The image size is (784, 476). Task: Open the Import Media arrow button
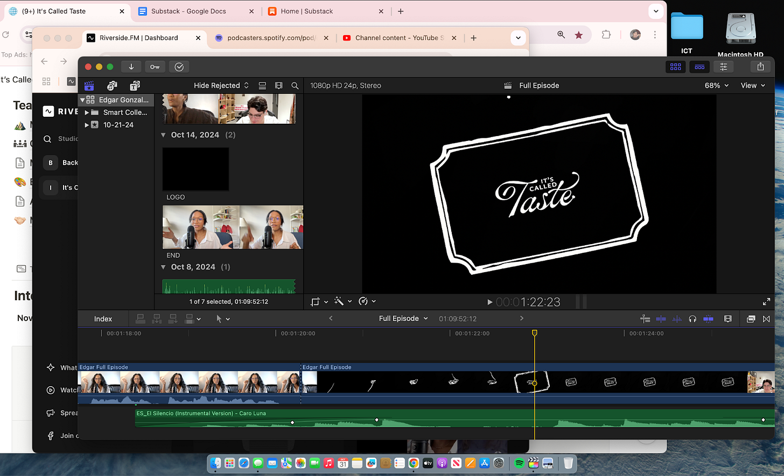pyautogui.click(x=131, y=67)
